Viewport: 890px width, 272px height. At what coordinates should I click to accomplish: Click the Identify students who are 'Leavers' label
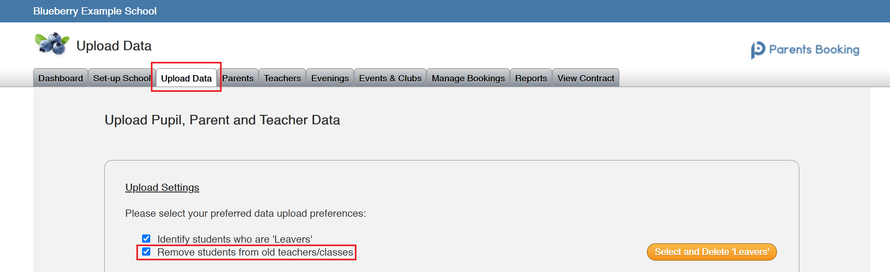click(235, 239)
